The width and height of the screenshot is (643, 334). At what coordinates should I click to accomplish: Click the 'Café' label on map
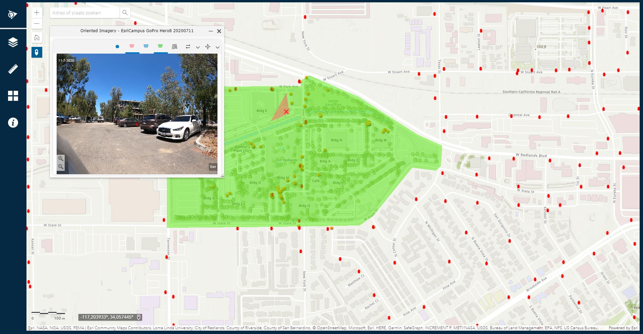coord(316,181)
